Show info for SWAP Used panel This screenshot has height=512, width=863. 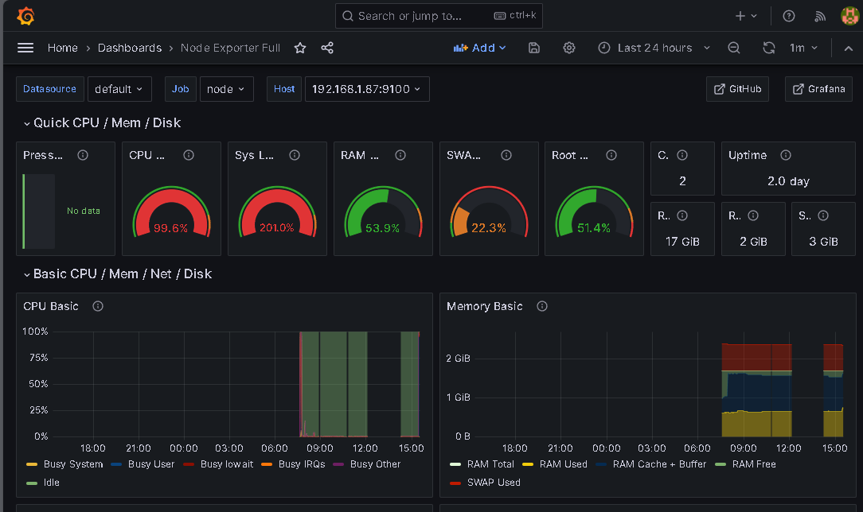coord(506,155)
